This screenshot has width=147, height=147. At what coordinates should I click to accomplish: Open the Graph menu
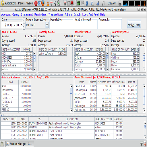coord(77,15)
